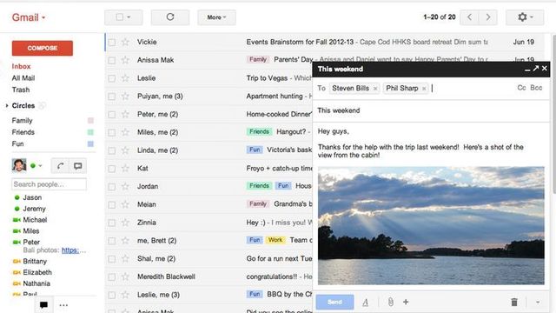The image size is (556, 313).
Task: Open the Inbox folder
Action: (21, 66)
